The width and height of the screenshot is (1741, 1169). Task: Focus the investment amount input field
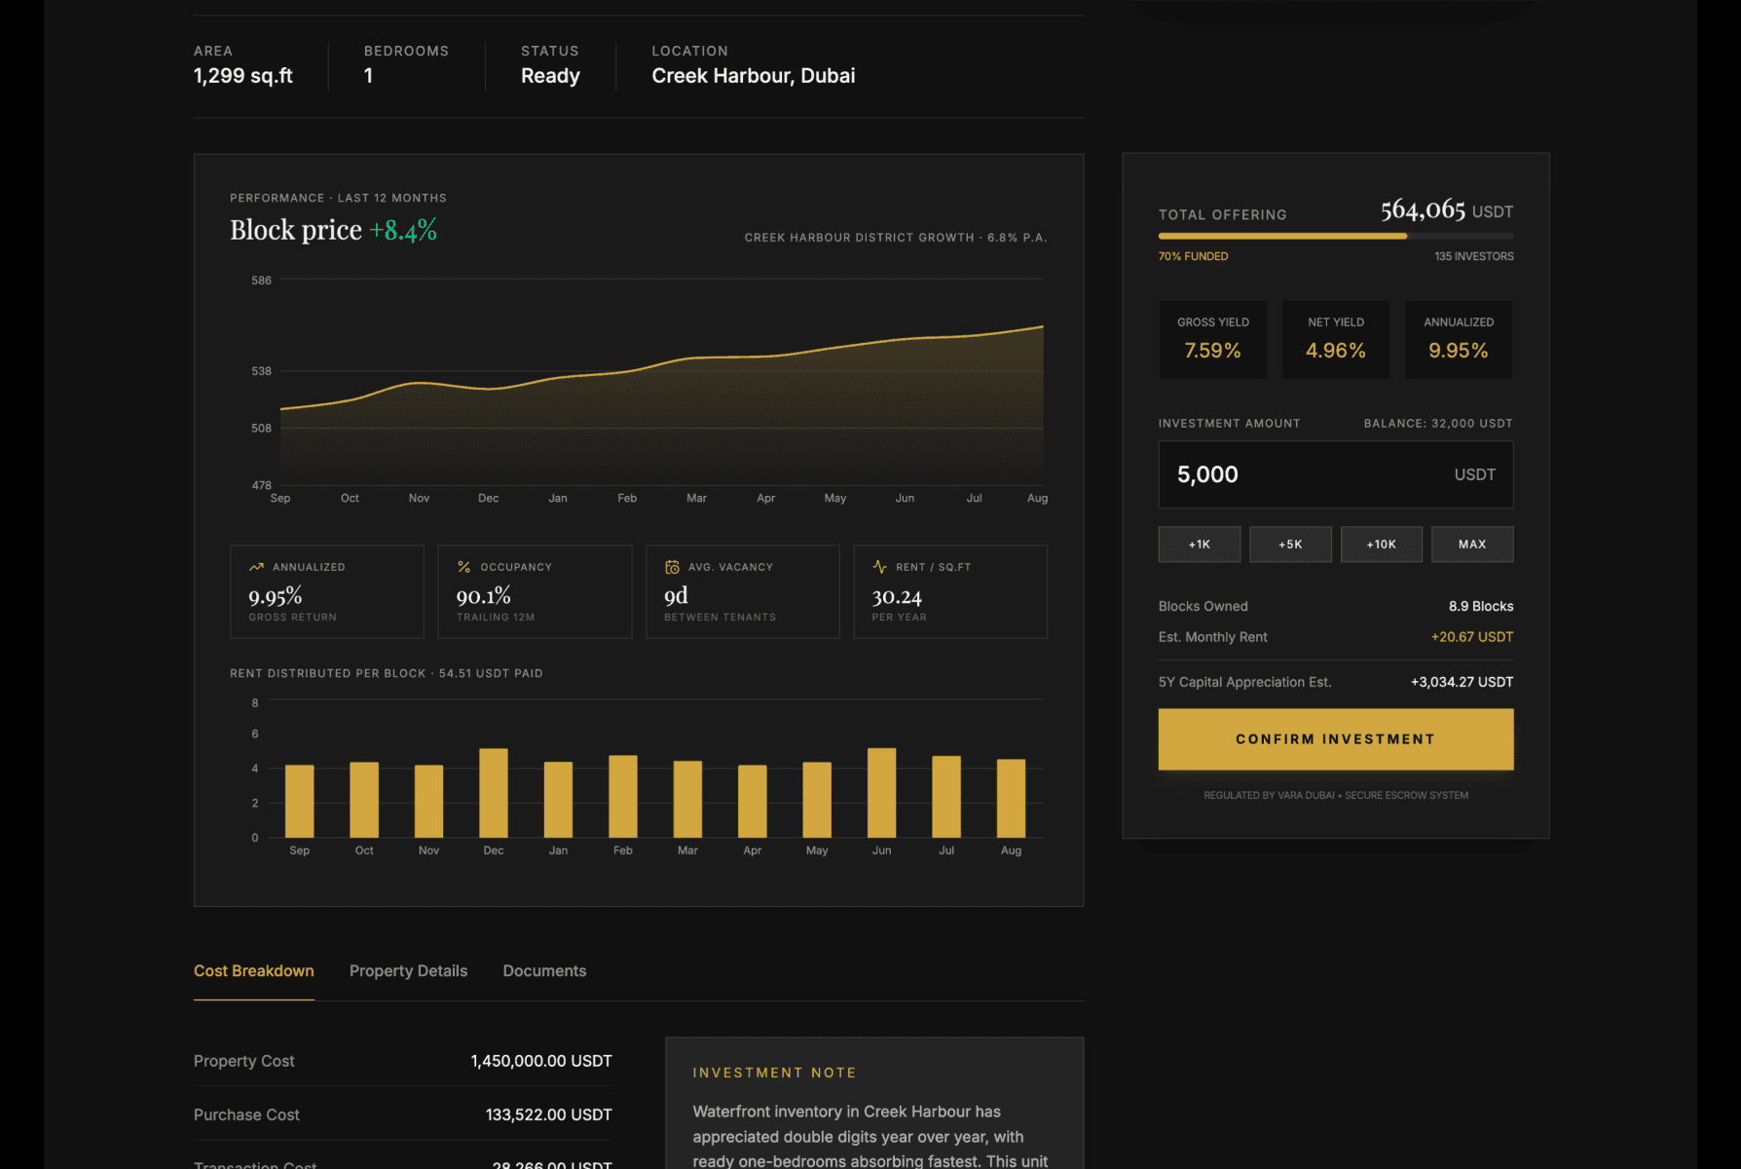click(1336, 474)
